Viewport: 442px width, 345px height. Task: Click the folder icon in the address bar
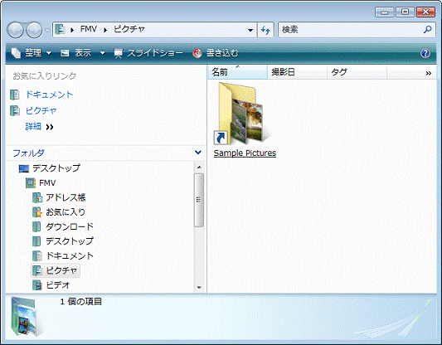[x=60, y=29]
